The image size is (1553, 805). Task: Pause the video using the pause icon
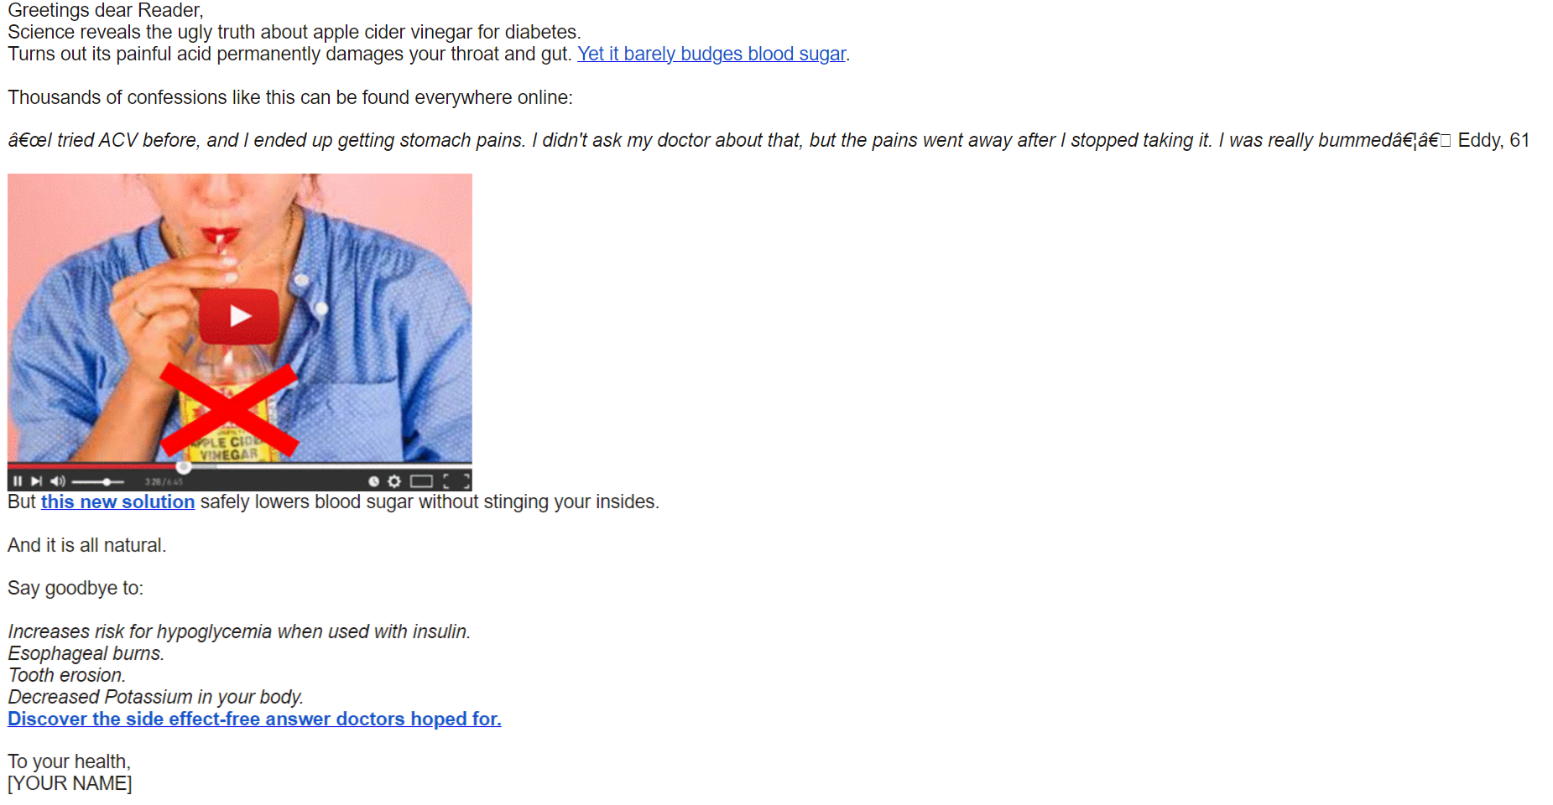pos(18,481)
